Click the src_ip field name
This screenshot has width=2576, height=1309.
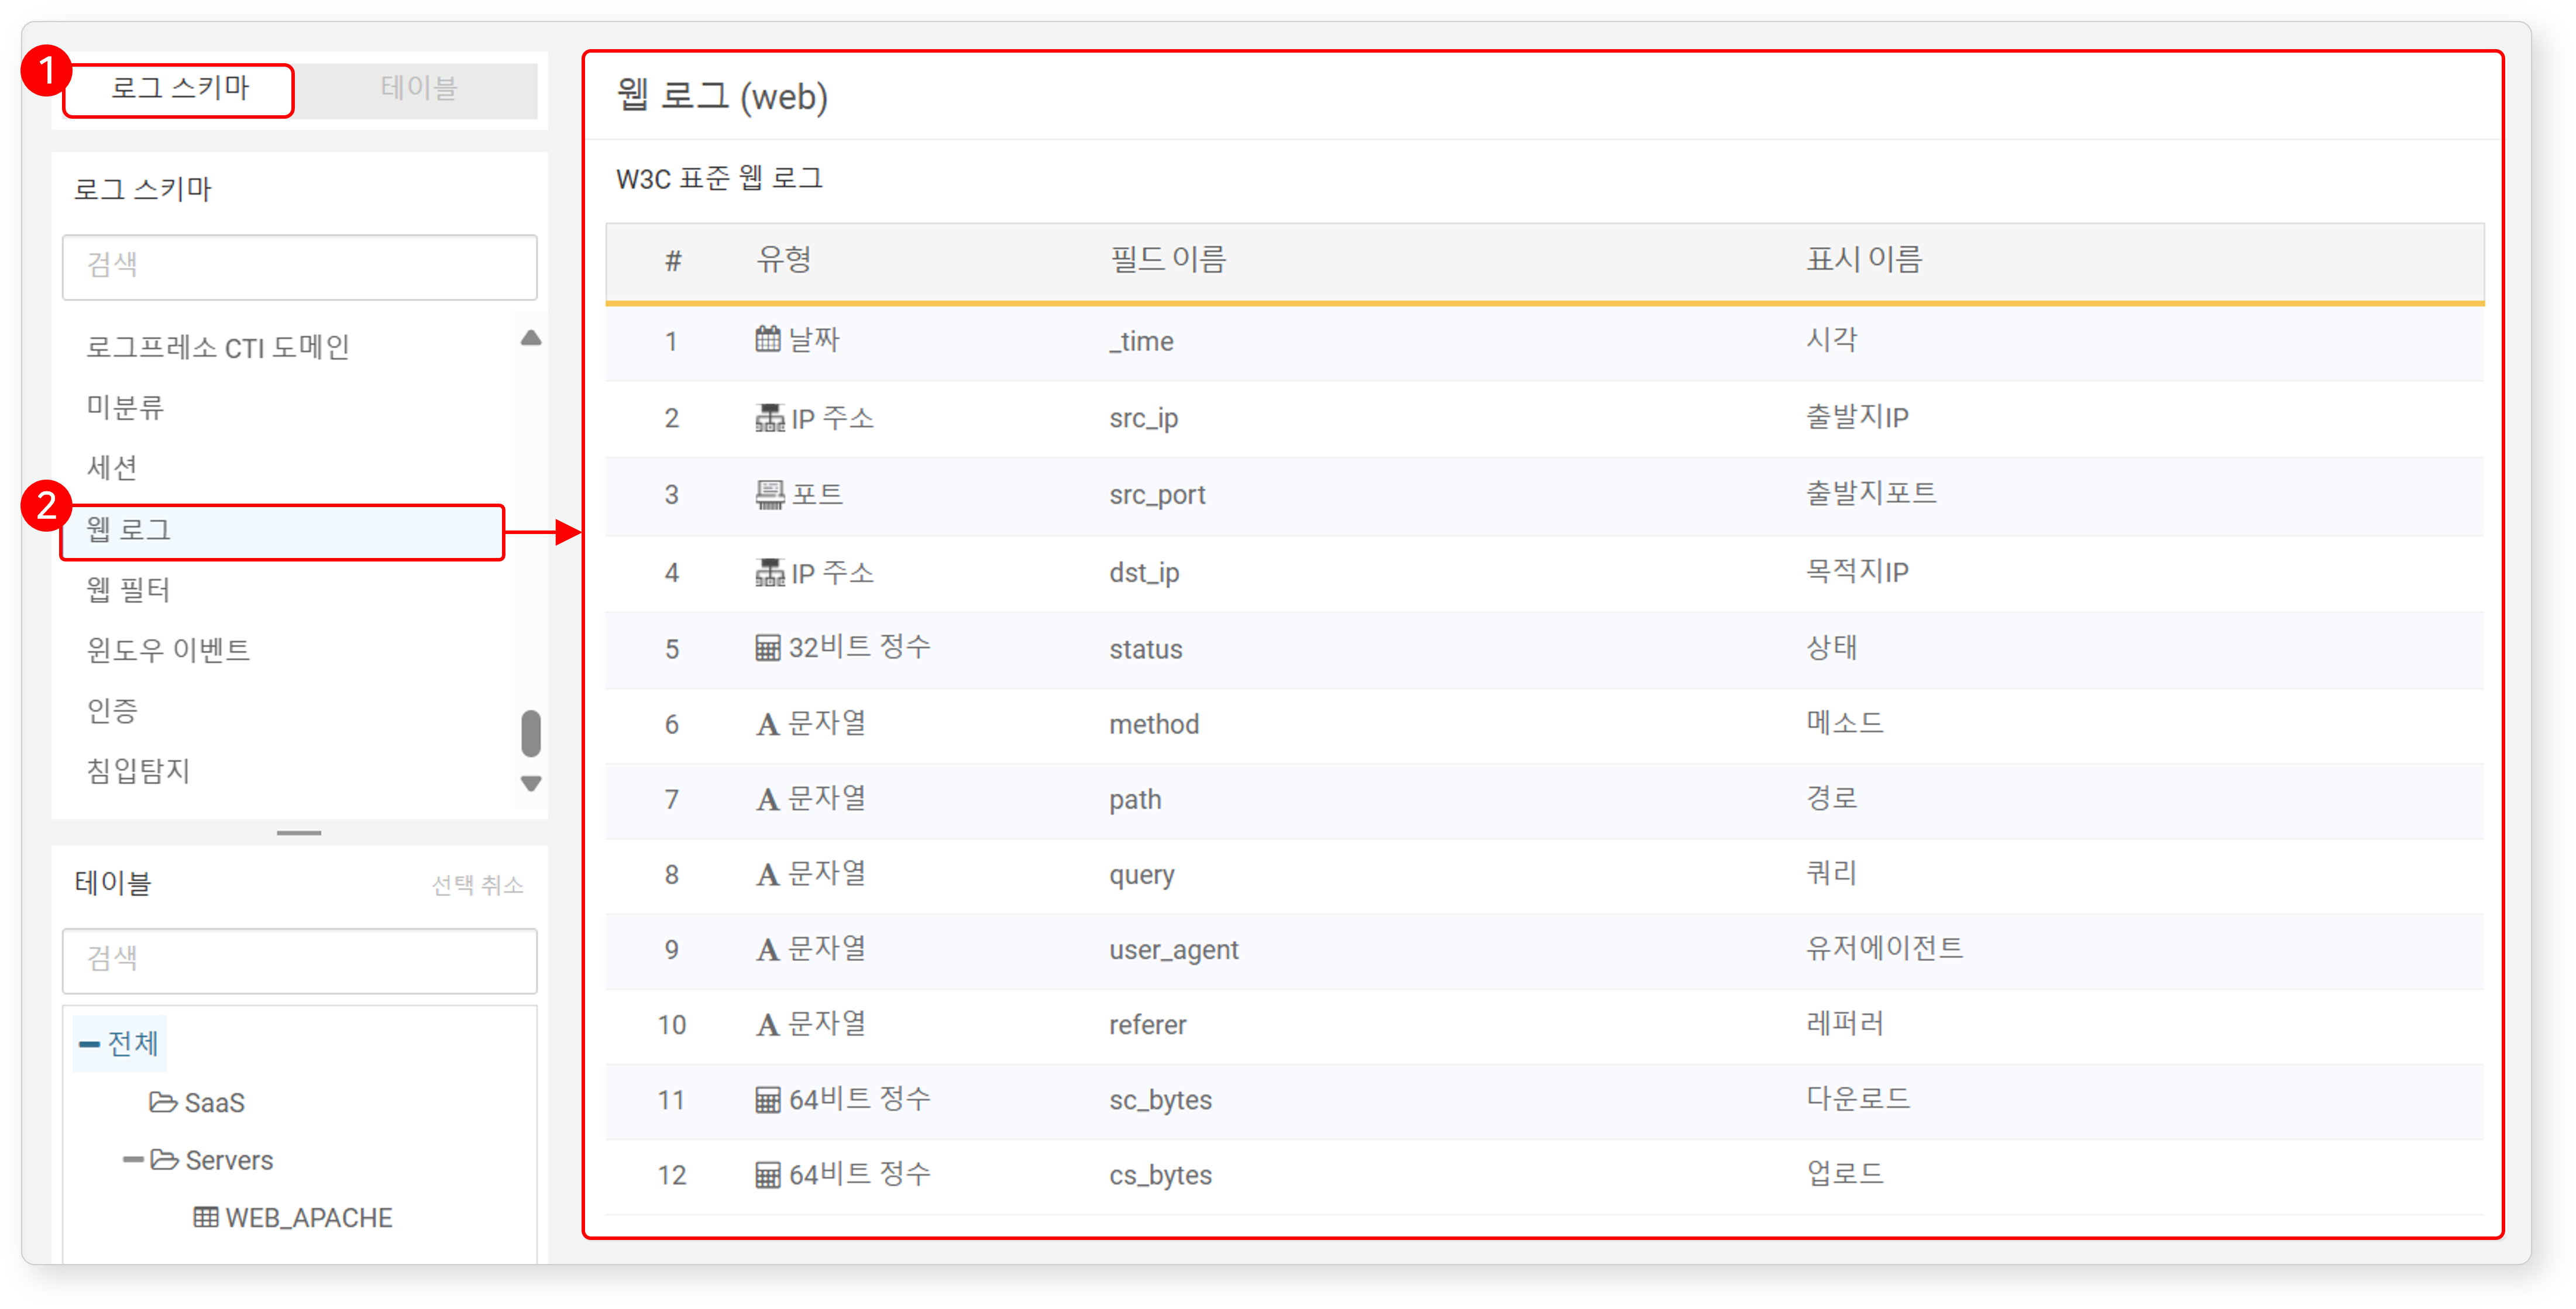pyautogui.click(x=1143, y=418)
